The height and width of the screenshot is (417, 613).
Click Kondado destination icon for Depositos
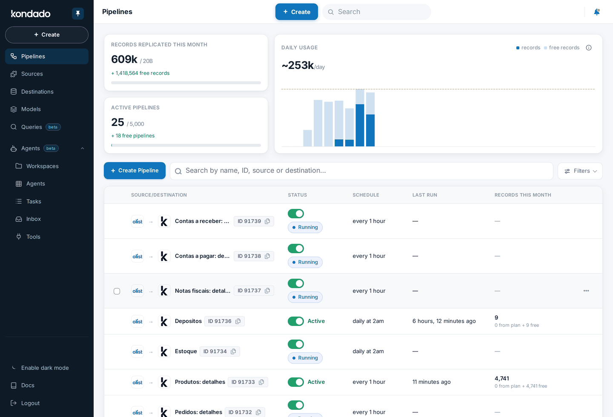(x=164, y=322)
